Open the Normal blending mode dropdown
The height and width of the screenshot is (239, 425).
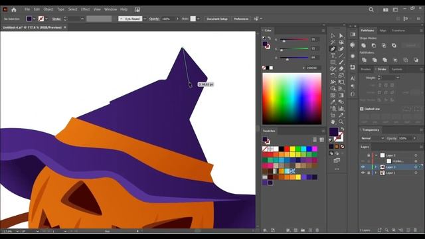(x=373, y=138)
